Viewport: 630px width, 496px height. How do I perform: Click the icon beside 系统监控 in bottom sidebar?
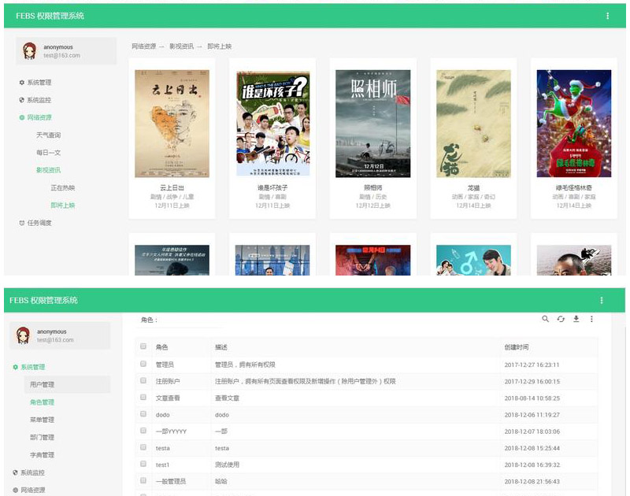tap(15, 472)
